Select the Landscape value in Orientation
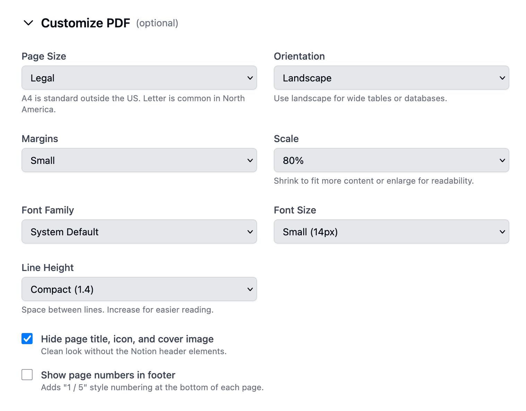The height and width of the screenshot is (411, 526). (x=391, y=78)
